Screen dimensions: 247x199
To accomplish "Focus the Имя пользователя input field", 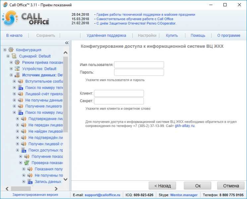I will pos(139,65).
